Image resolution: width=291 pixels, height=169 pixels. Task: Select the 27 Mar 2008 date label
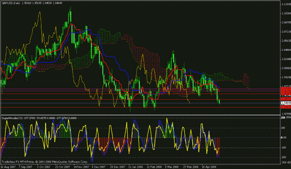(191, 167)
